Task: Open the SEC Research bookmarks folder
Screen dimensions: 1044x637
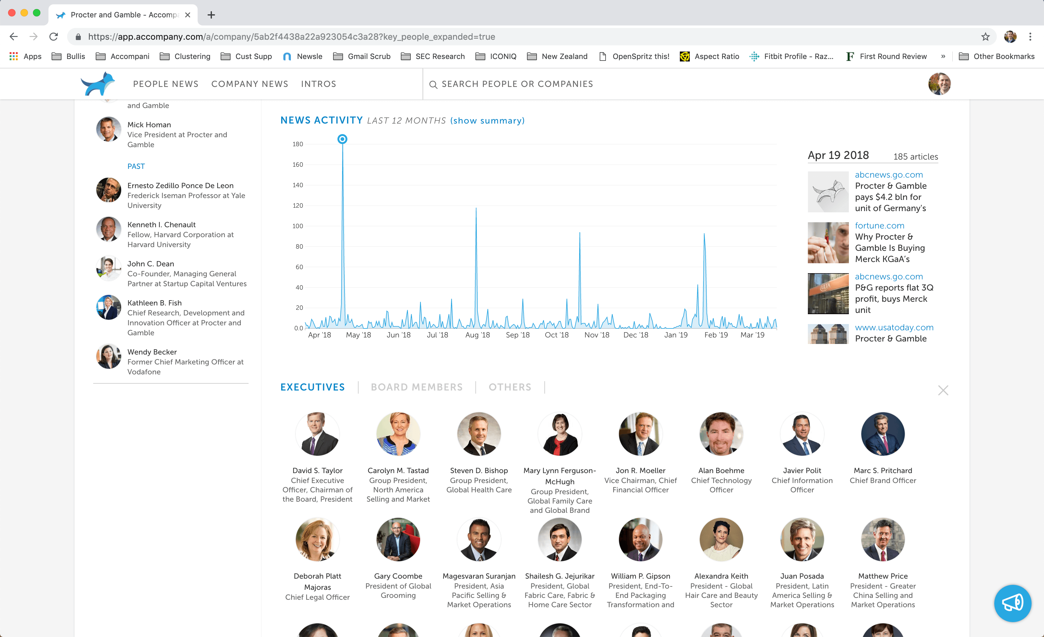Action: point(433,56)
